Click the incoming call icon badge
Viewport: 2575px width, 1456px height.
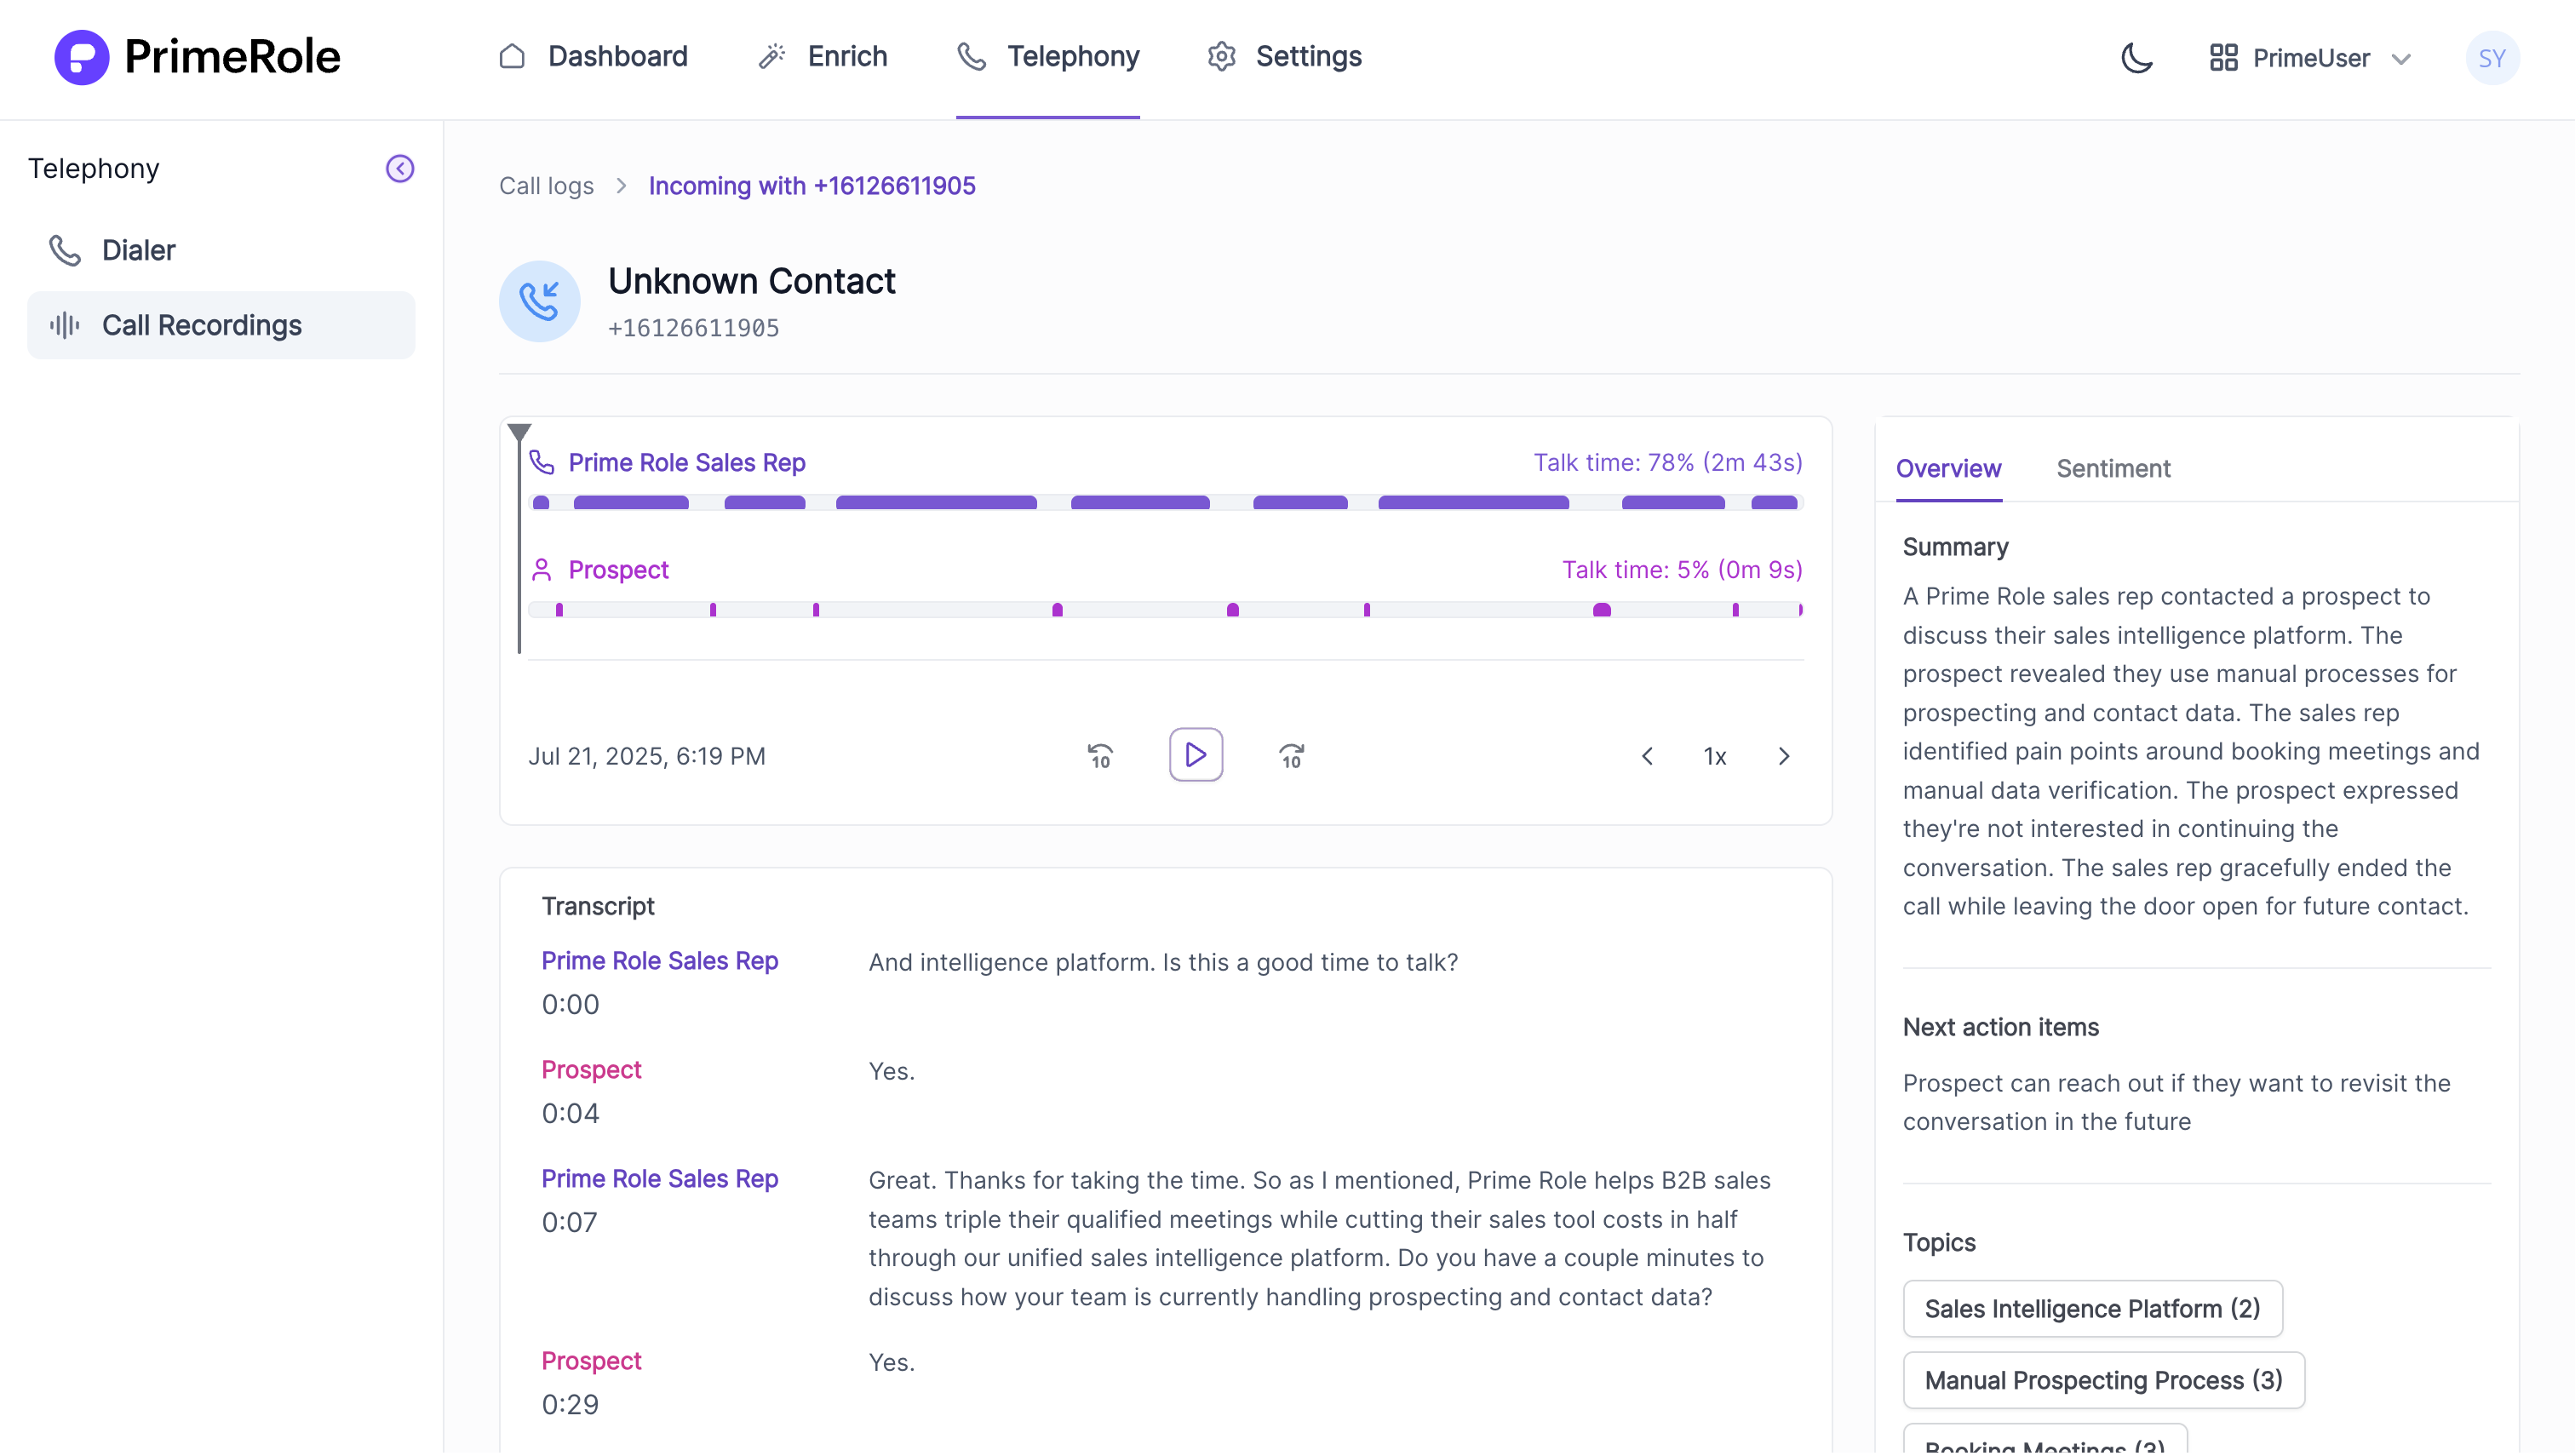539,301
